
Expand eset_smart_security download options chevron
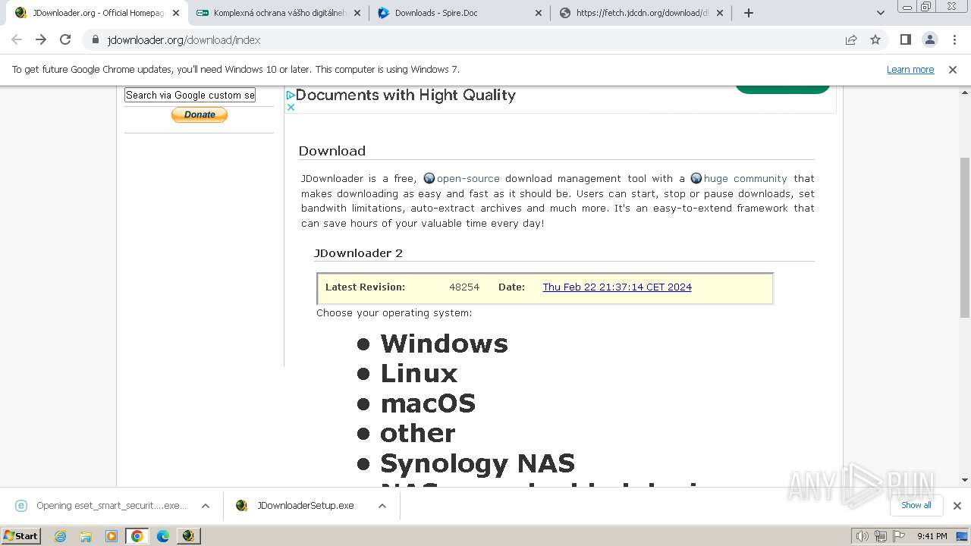point(206,506)
